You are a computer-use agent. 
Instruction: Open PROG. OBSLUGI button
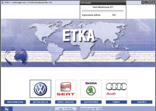point(66,102)
